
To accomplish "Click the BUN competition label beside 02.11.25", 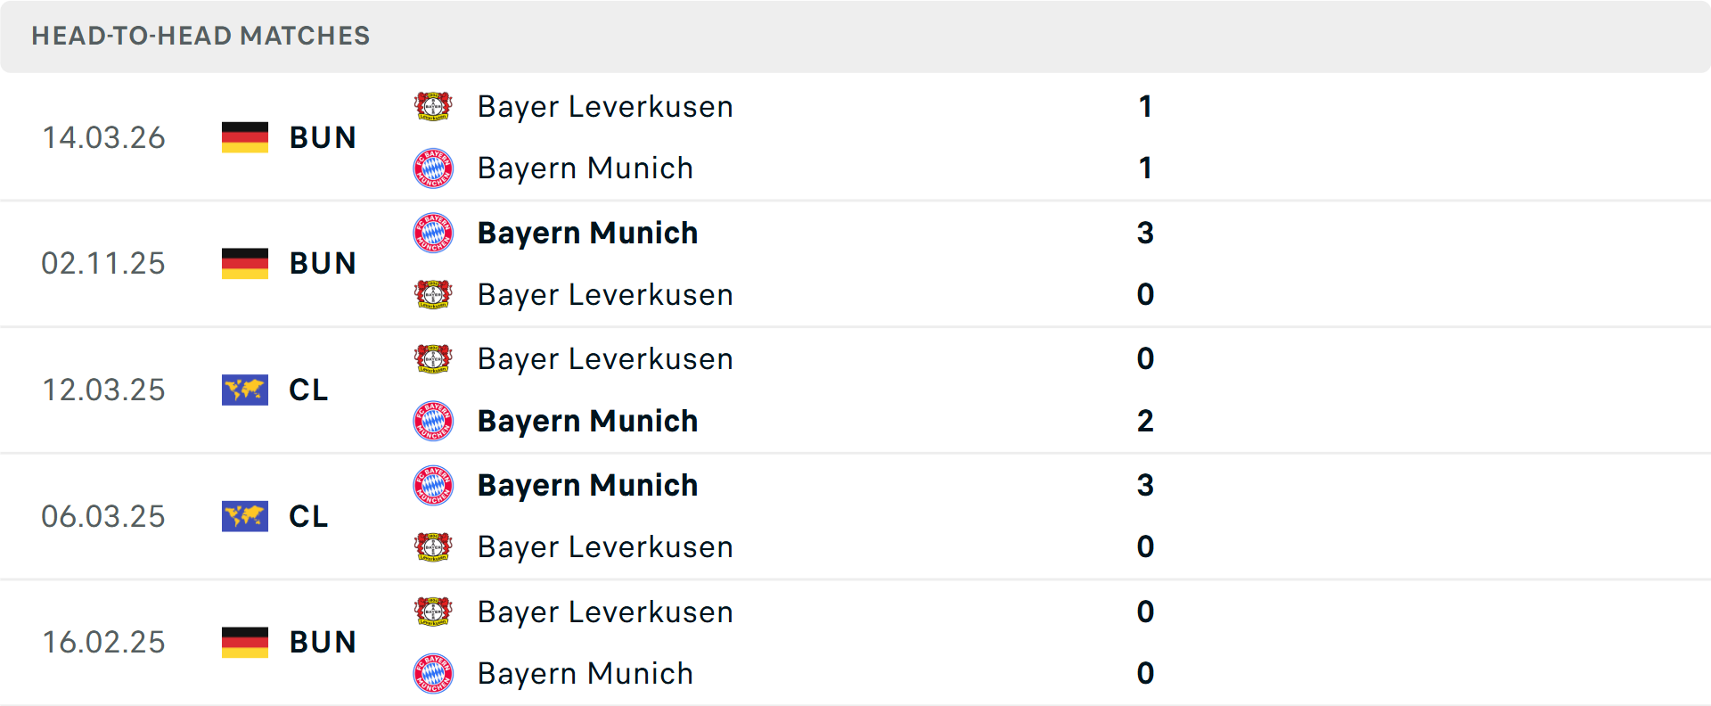I will click(323, 262).
